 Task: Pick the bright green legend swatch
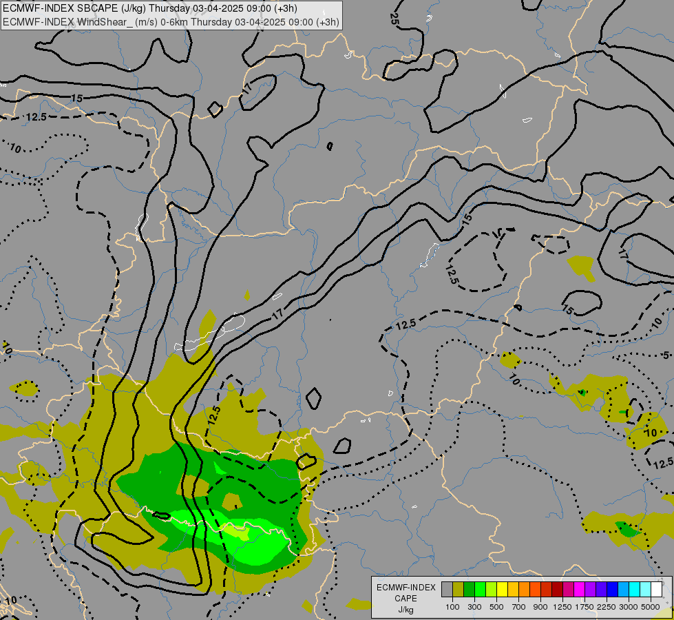(480, 589)
